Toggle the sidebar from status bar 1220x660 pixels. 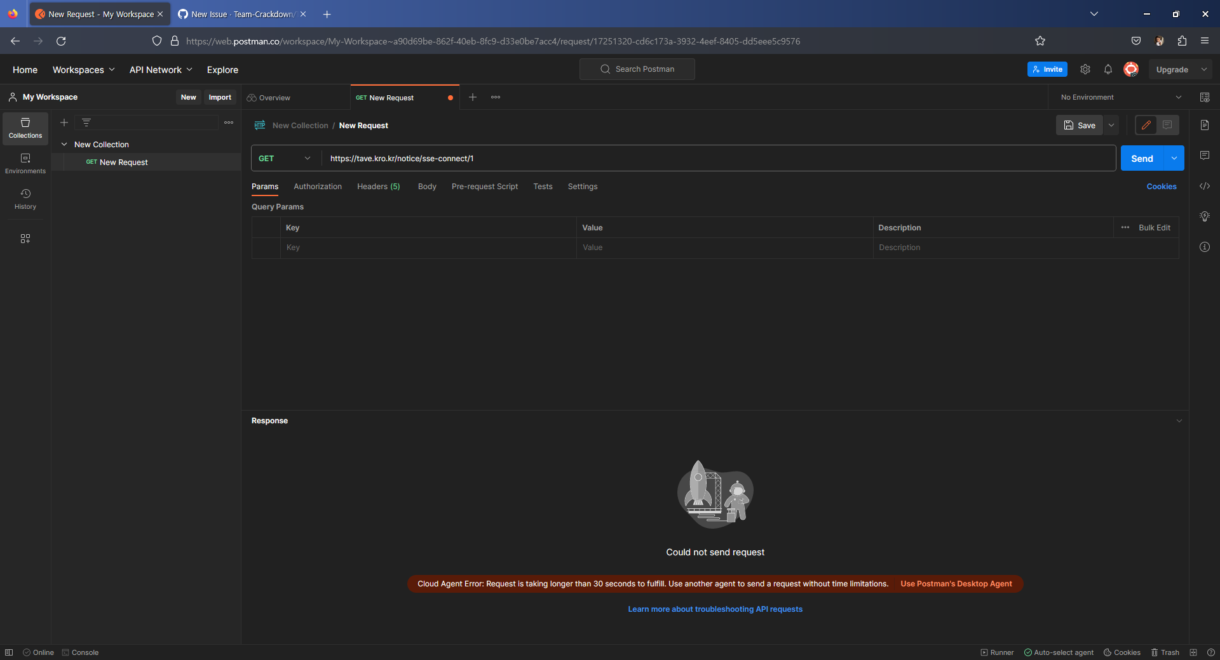tap(9, 652)
